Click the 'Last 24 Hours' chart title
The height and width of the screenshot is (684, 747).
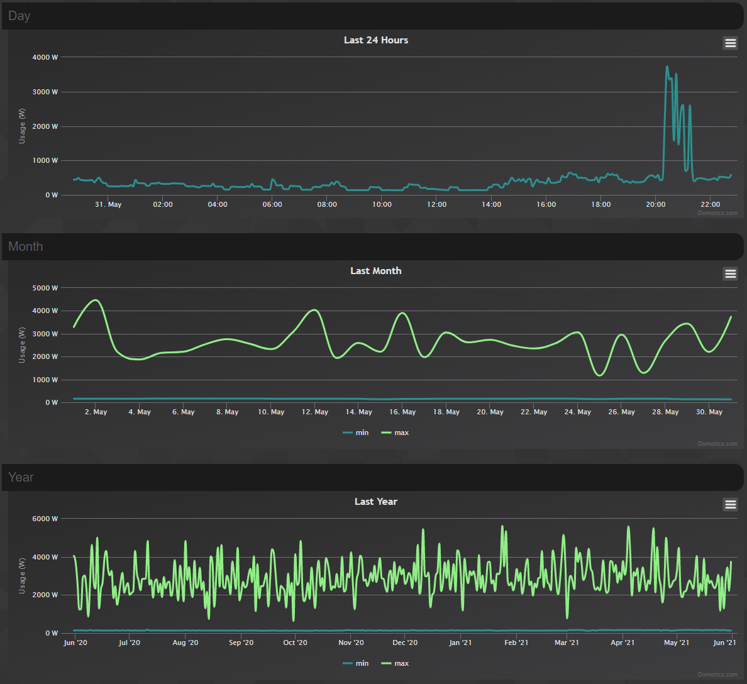pos(376,40)
